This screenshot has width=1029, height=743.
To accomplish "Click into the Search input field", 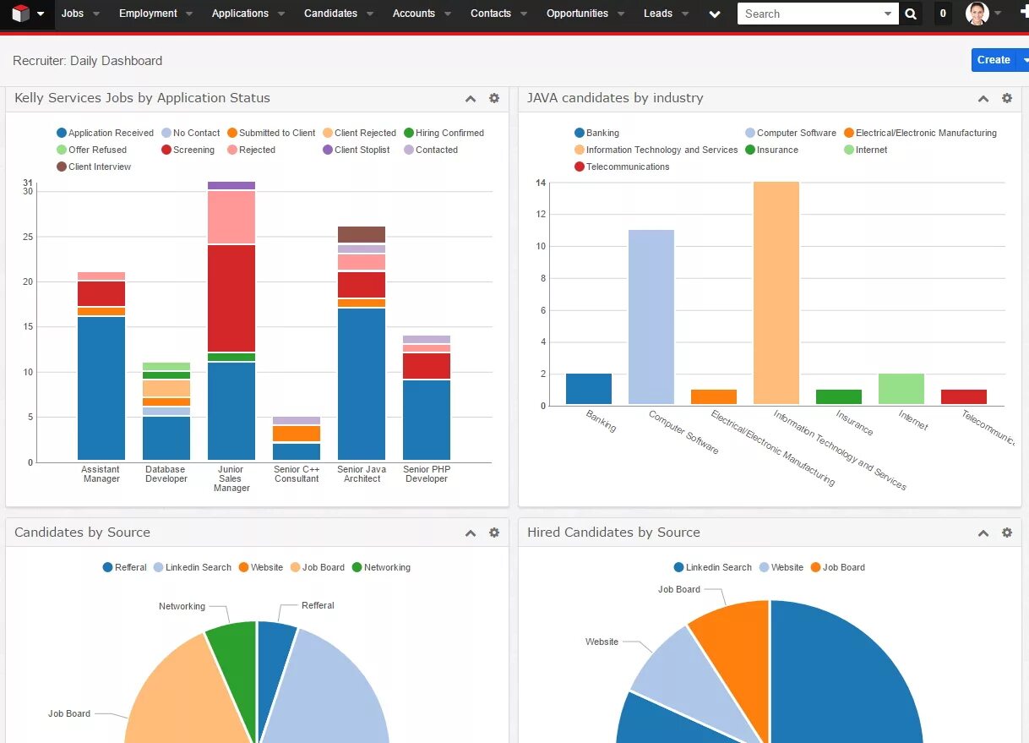I will (808, 14).
